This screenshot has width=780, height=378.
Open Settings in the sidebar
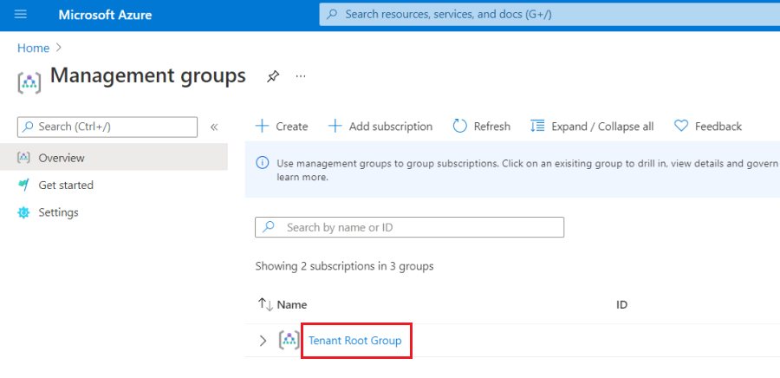click(58, 212)
